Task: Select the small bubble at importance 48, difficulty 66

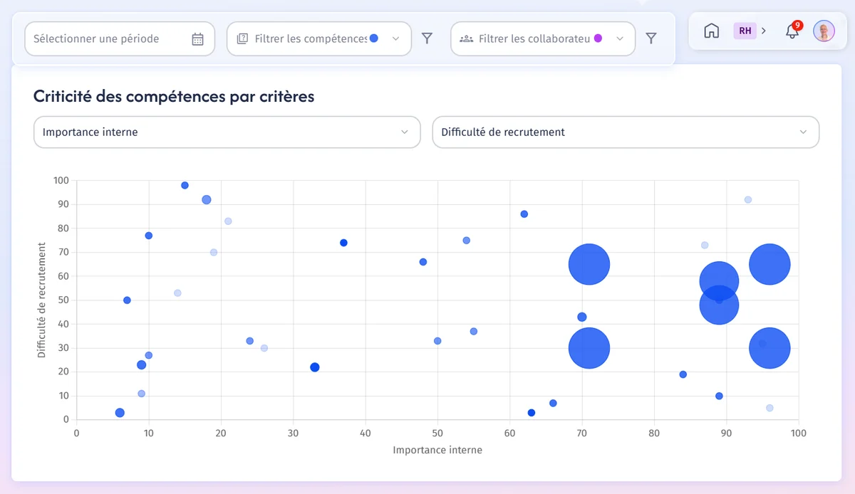Action: pyautogui.click(x=423, y=262)
